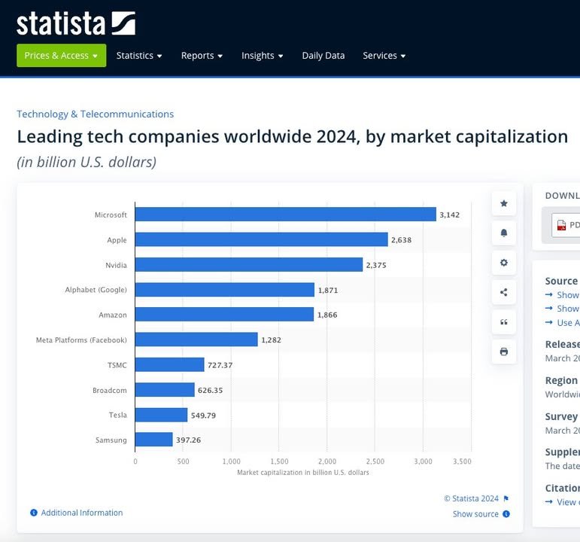
Task: Click the share icon
Action: tap(503, 292)
